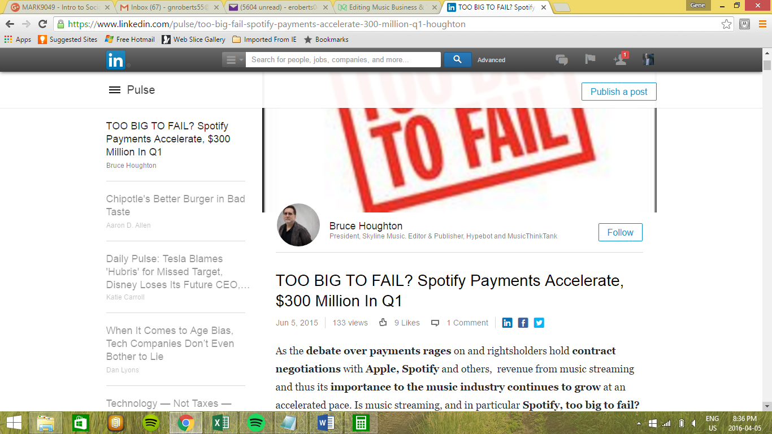Share the article on LinkedIn
This screenshot has height=434, width=772.
click(508, 323)
